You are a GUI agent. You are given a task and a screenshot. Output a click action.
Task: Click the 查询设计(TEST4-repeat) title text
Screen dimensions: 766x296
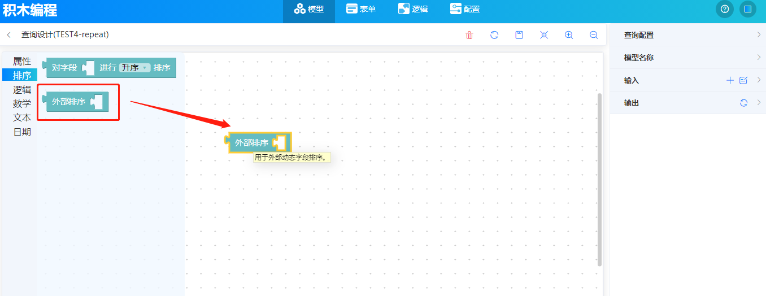(65, 34)
